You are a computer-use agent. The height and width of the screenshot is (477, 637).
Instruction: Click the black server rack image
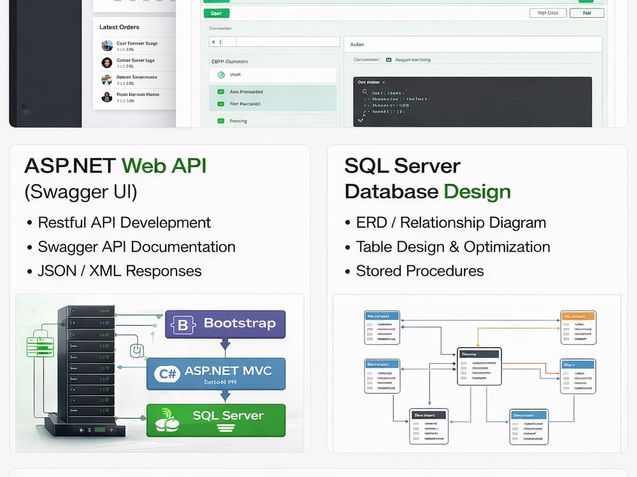click(83, 370)
